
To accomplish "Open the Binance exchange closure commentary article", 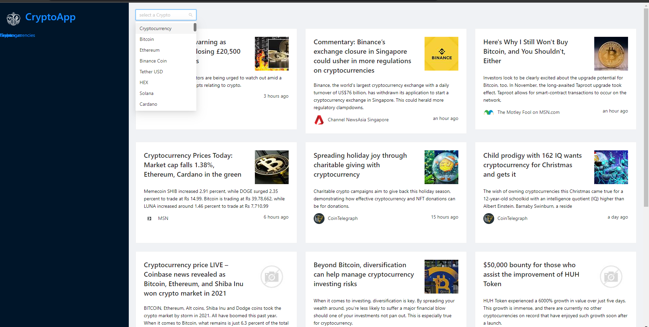I will 362,56.
